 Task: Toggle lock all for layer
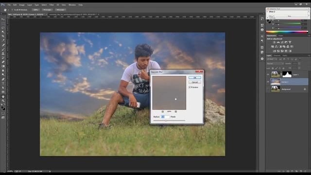pyautogui.click(x=283, y=68)
